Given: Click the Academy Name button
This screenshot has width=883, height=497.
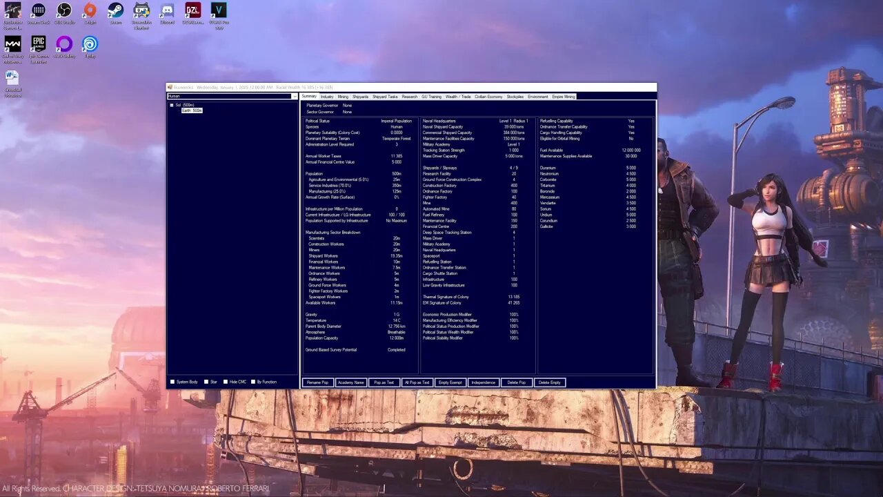Looking at the screenshot, I should click(x=350, y=382).
